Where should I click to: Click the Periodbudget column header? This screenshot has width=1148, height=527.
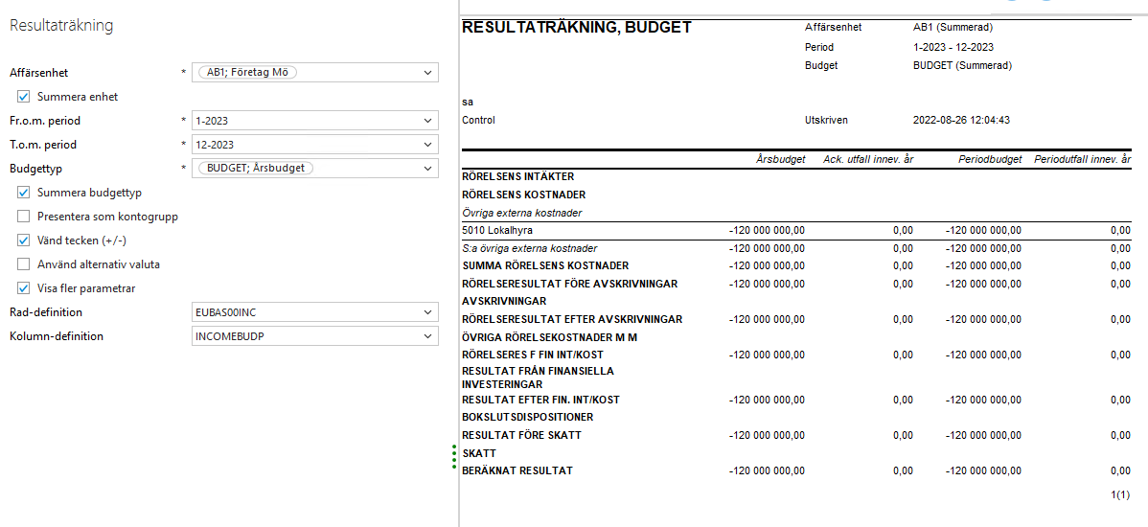point(990,159)
